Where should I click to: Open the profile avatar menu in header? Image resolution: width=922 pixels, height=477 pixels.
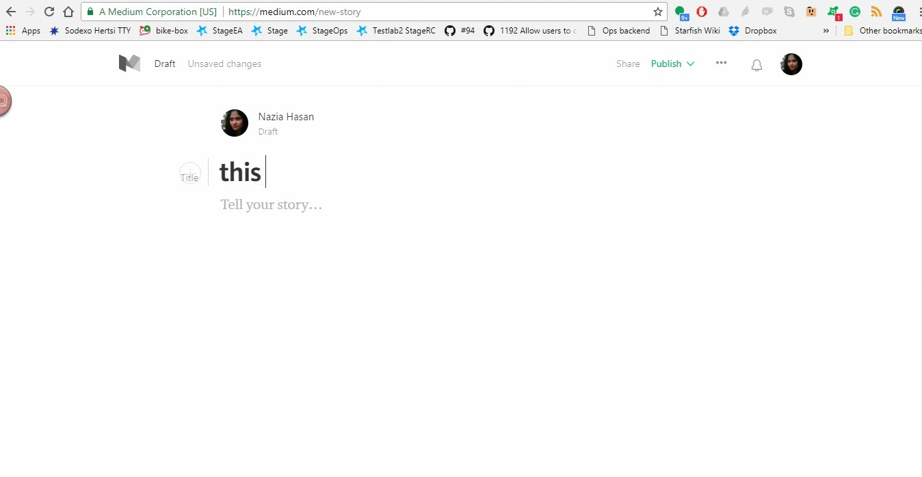[x=791, y=64]
